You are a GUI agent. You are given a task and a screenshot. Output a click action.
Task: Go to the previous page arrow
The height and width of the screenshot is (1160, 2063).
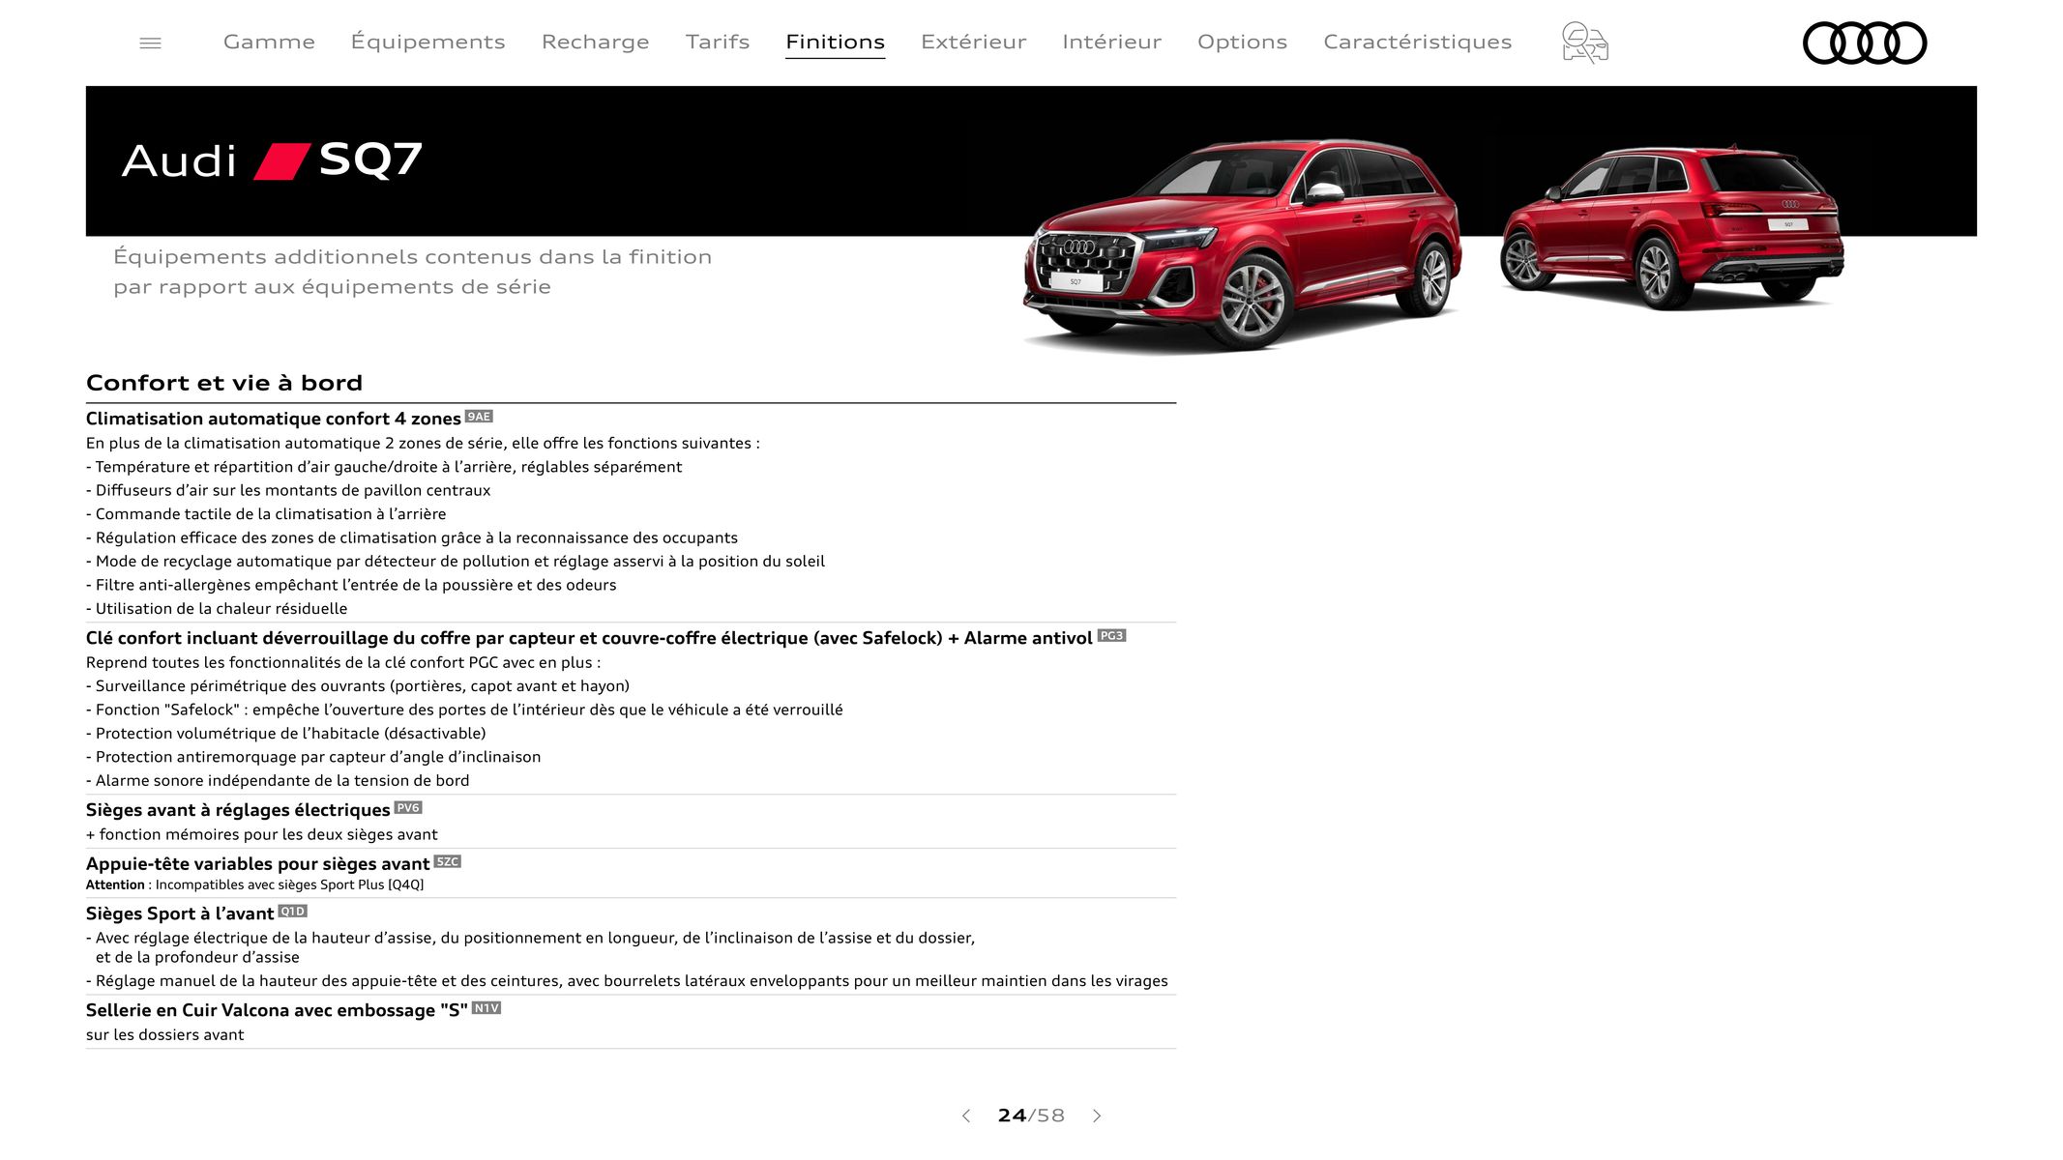(x=965, y=1116)
